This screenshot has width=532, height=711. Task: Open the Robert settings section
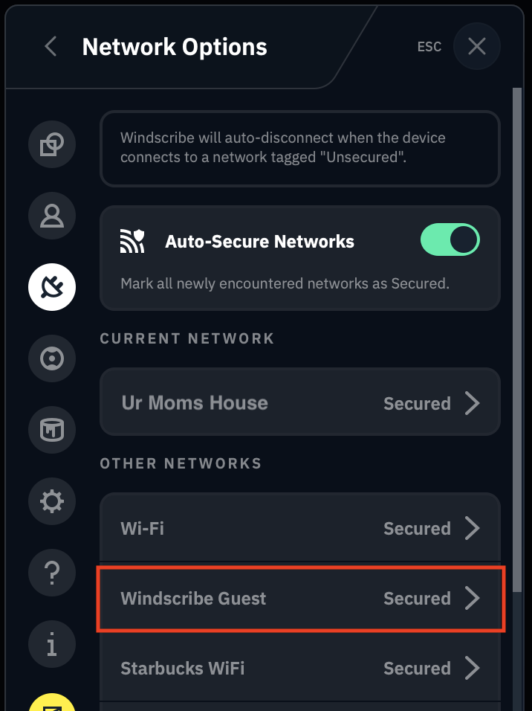(51, 358)
